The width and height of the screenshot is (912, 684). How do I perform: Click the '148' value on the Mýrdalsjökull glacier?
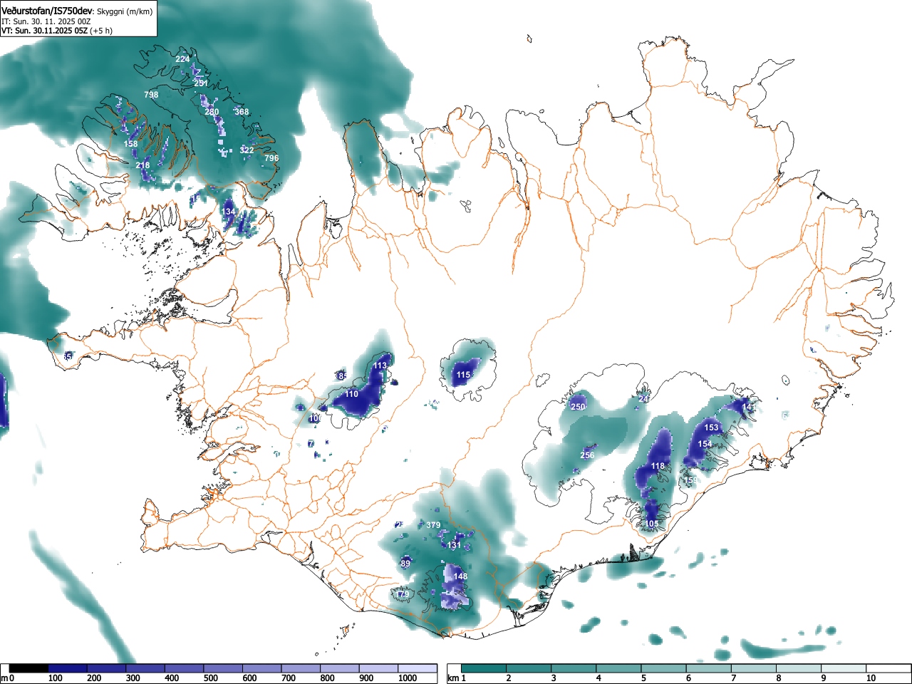coord(460,576)
